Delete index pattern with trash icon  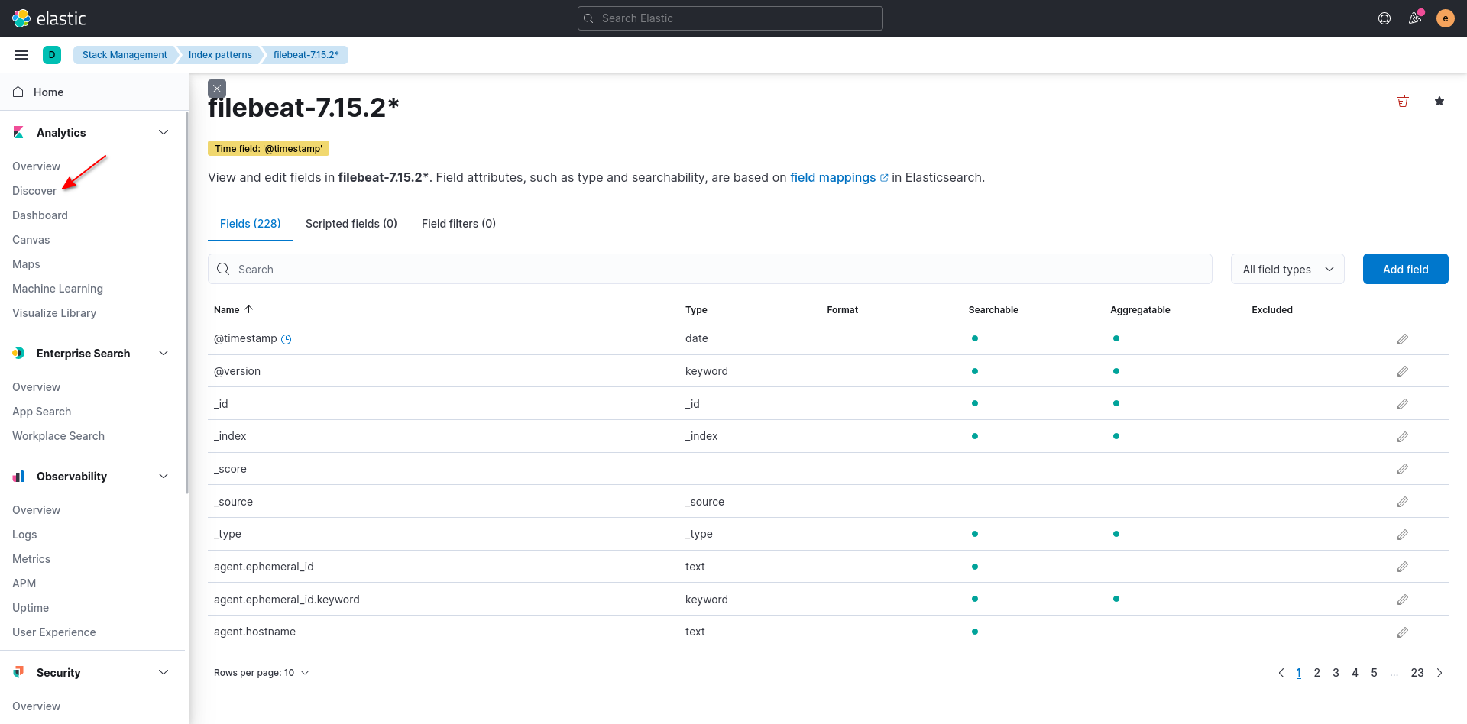click(x=1403, y=101)
